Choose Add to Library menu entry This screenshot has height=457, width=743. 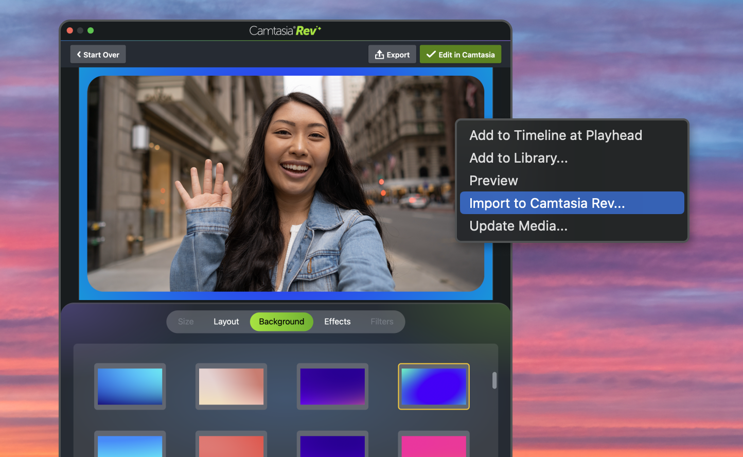572,158
